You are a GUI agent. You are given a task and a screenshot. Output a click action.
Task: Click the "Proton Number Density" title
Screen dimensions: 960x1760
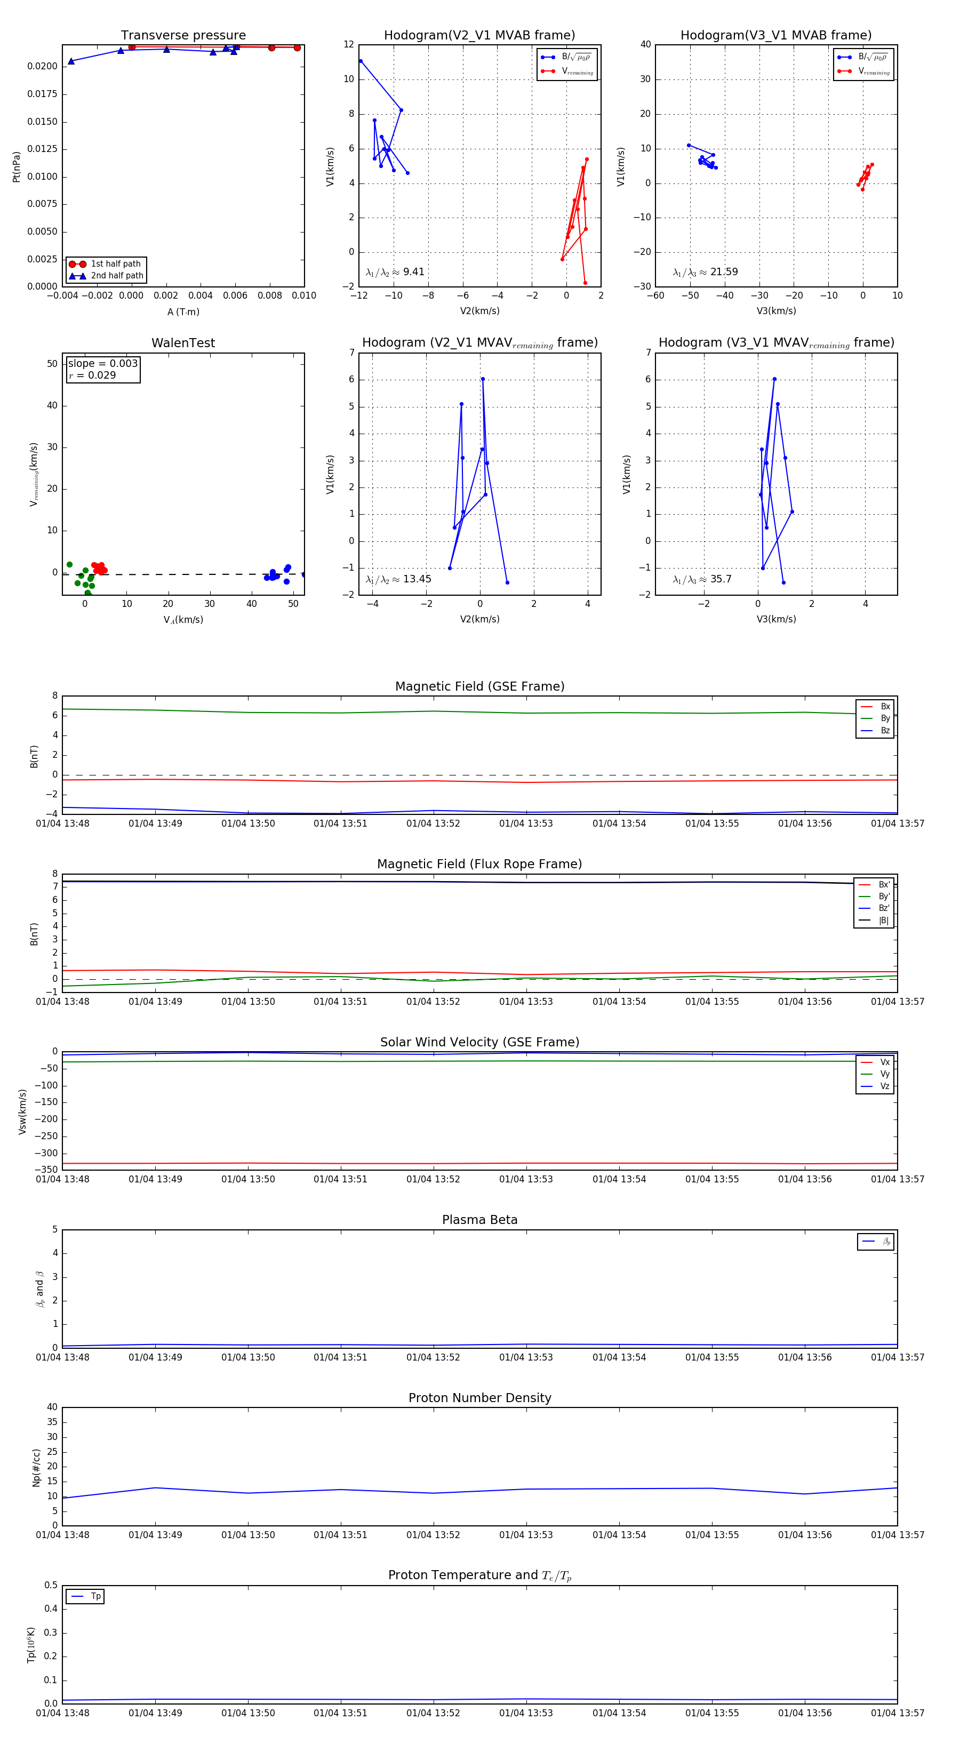[479, 1398]
